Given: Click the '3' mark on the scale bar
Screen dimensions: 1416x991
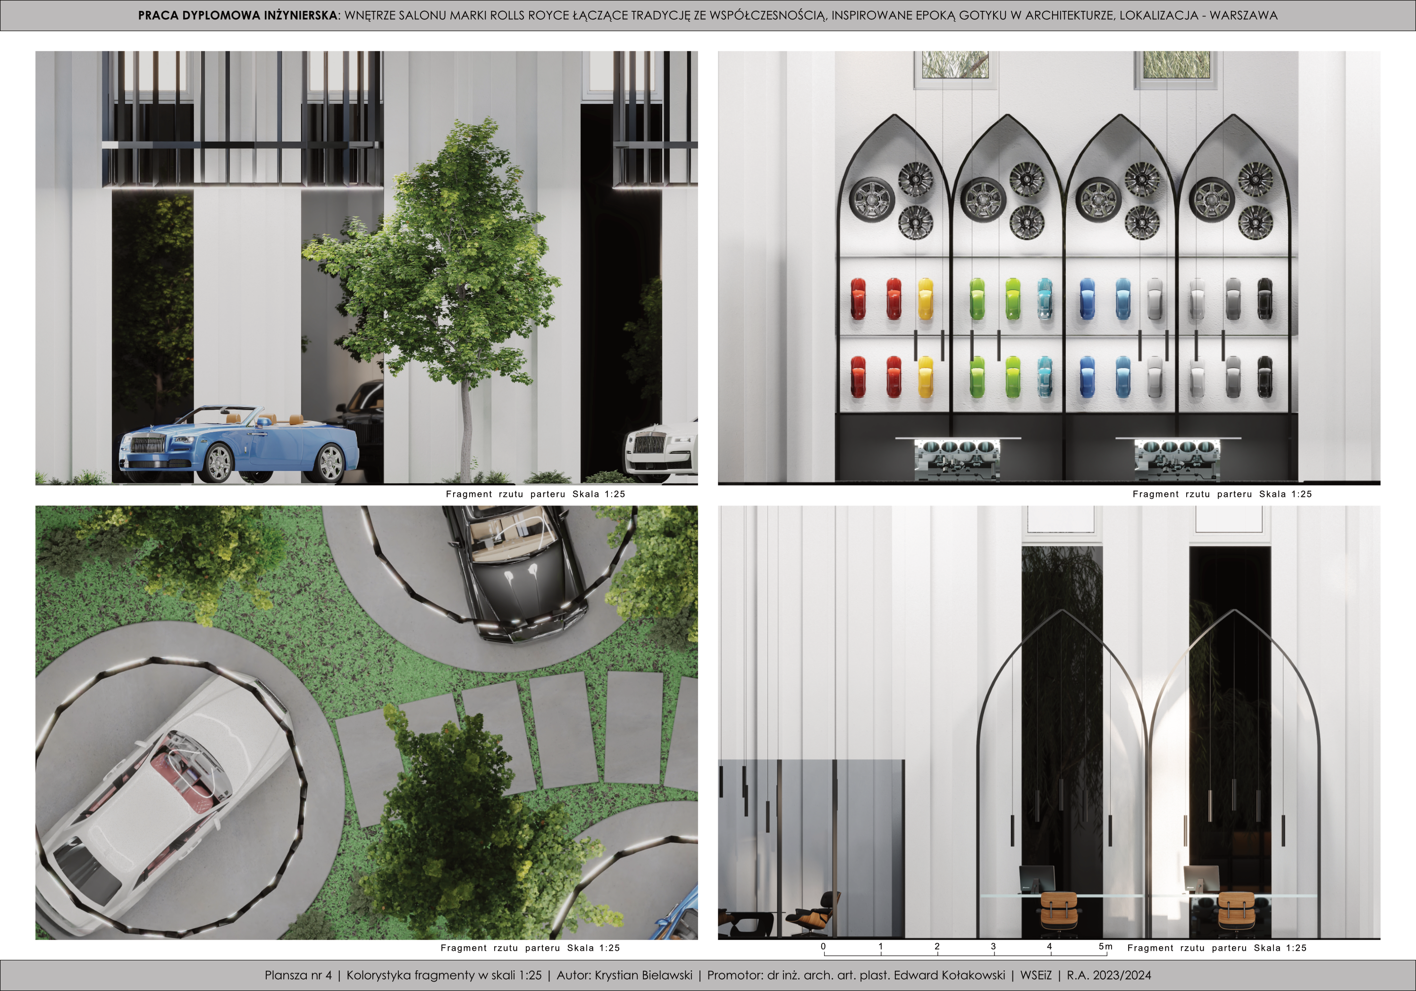Looking at the screenshot, I should (993, 946).
